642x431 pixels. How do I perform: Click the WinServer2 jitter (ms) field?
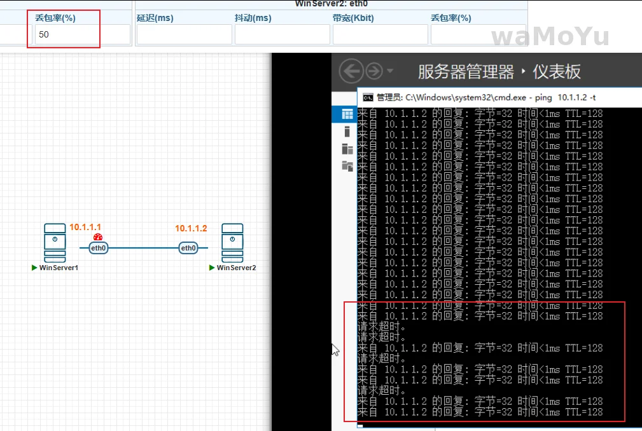click(x=281, y=34)
